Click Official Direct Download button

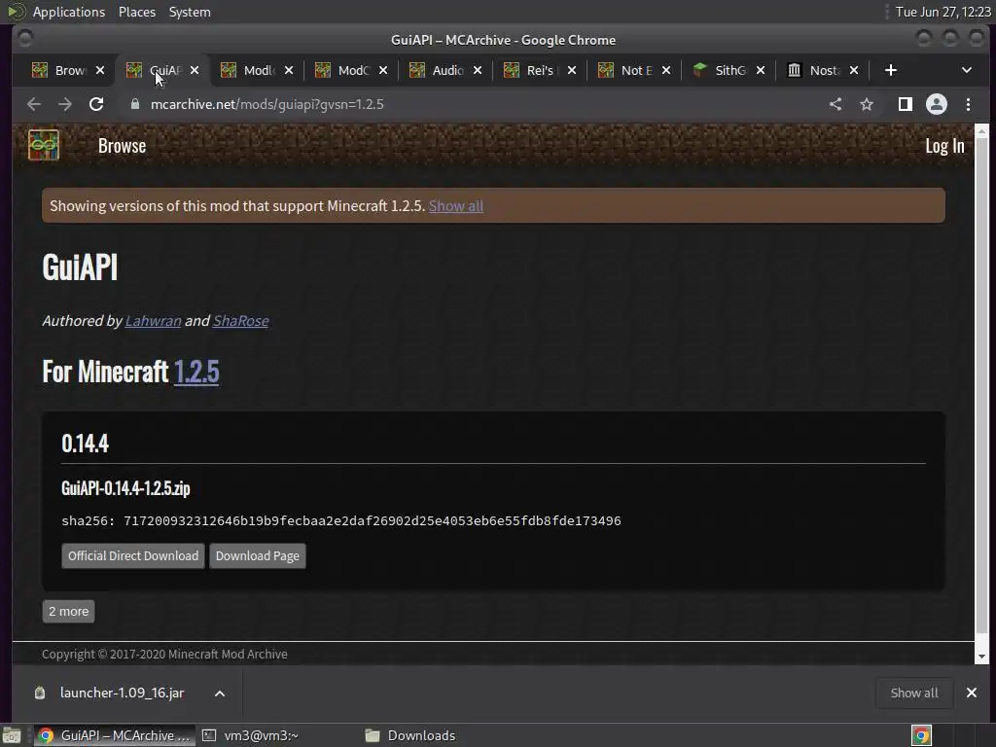tap(132, 555)
